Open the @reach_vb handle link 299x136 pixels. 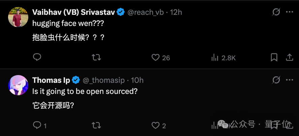click(x=145, y=12)
